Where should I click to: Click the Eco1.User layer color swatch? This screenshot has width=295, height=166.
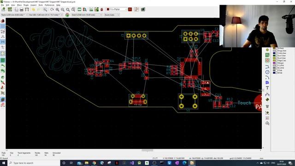[x=274, y=56]
